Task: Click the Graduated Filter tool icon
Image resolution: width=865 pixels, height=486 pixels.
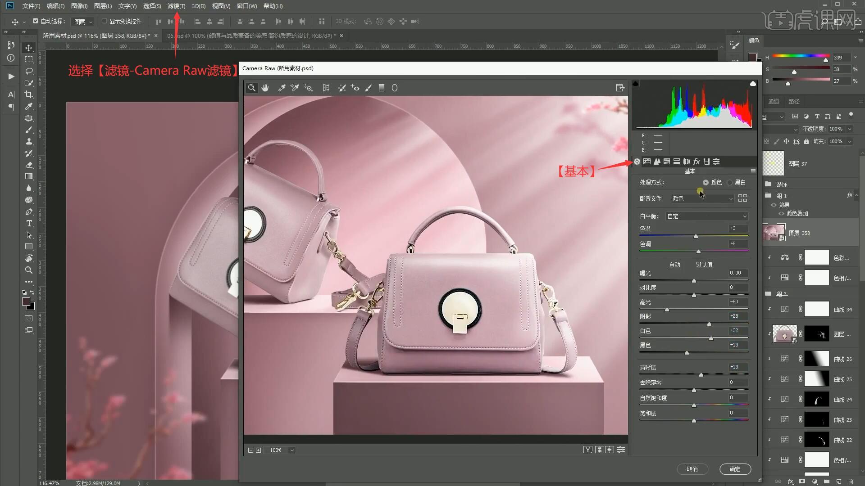Action: [x=382, y=88]
